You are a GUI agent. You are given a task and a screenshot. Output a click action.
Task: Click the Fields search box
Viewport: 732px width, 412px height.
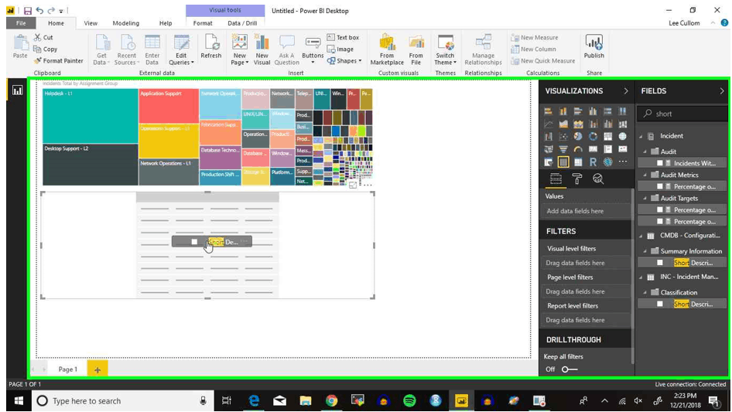tap(682, 114)
